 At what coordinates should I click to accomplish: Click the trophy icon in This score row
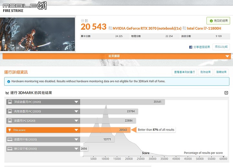[x=10, y=130]
